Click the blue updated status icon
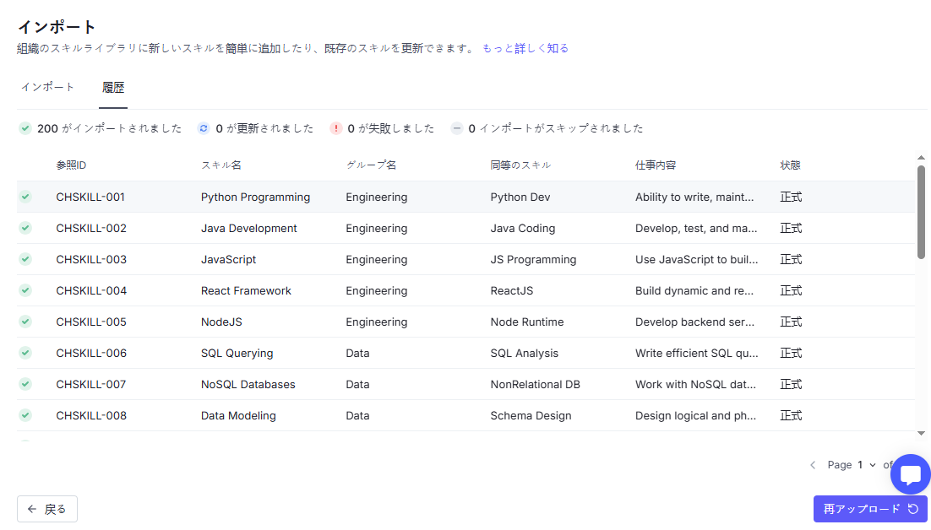931x530 pixels. click(x=204, y=128)
